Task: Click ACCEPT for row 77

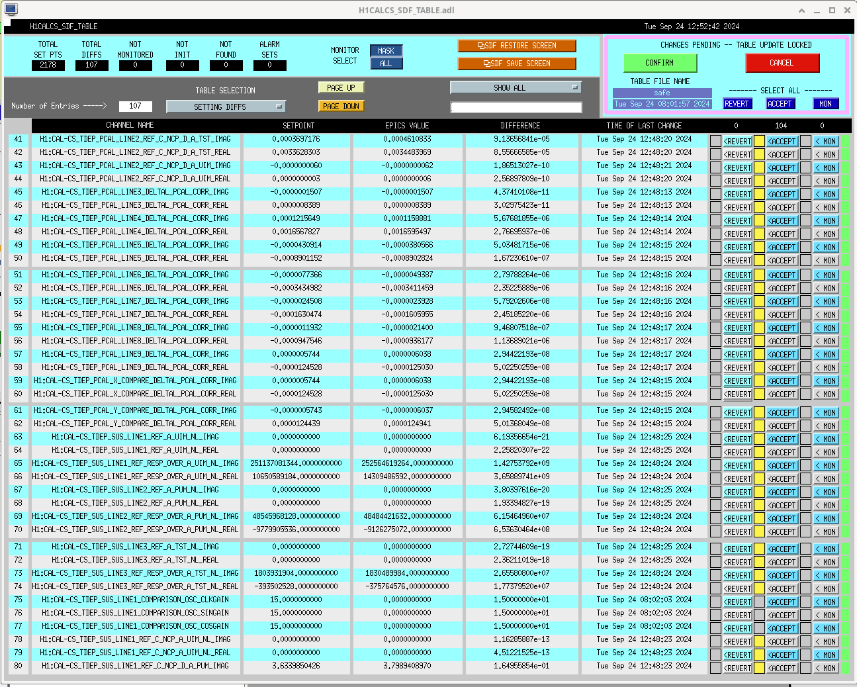Action: pyautogui.click(x=782, y=628)
